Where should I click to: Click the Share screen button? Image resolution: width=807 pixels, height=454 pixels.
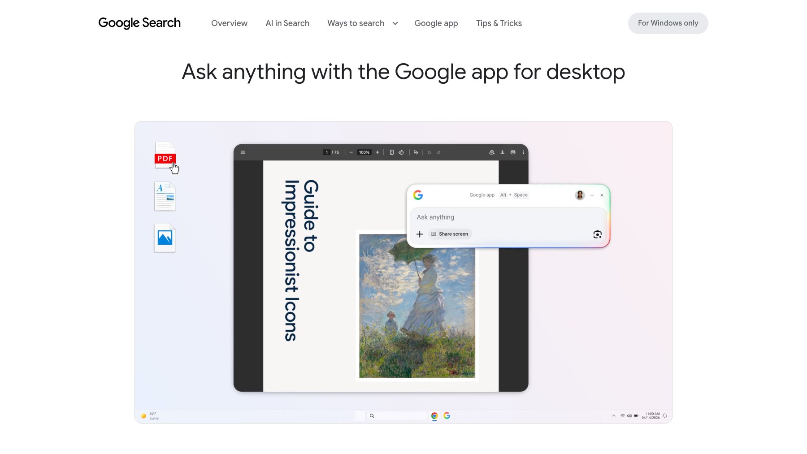click(450, 234)
